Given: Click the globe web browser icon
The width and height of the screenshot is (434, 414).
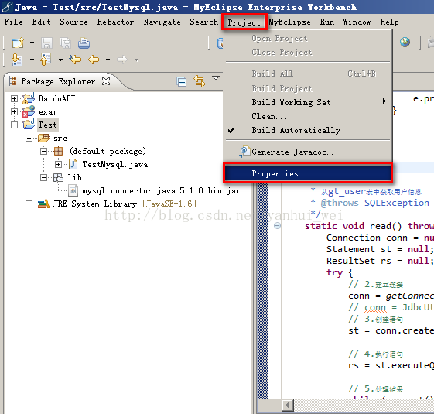Looking at the screenshot, I should [x=405, y=43].
